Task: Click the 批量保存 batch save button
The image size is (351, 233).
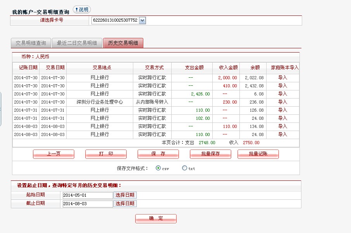Action: click(210, 154)
